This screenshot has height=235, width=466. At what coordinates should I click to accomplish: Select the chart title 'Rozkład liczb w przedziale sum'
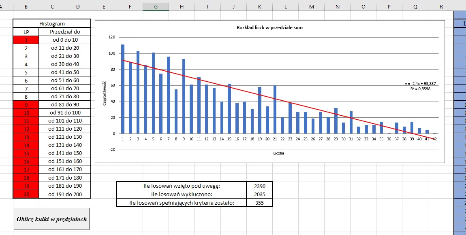click(269, 28)
